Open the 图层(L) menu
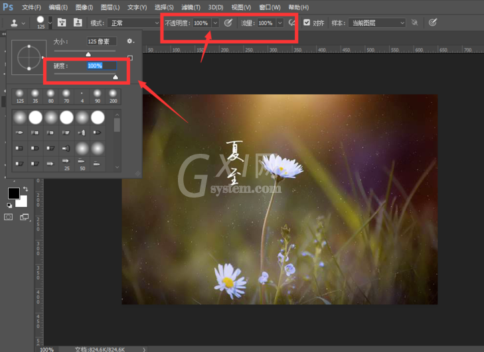 (x=110, y=7)
